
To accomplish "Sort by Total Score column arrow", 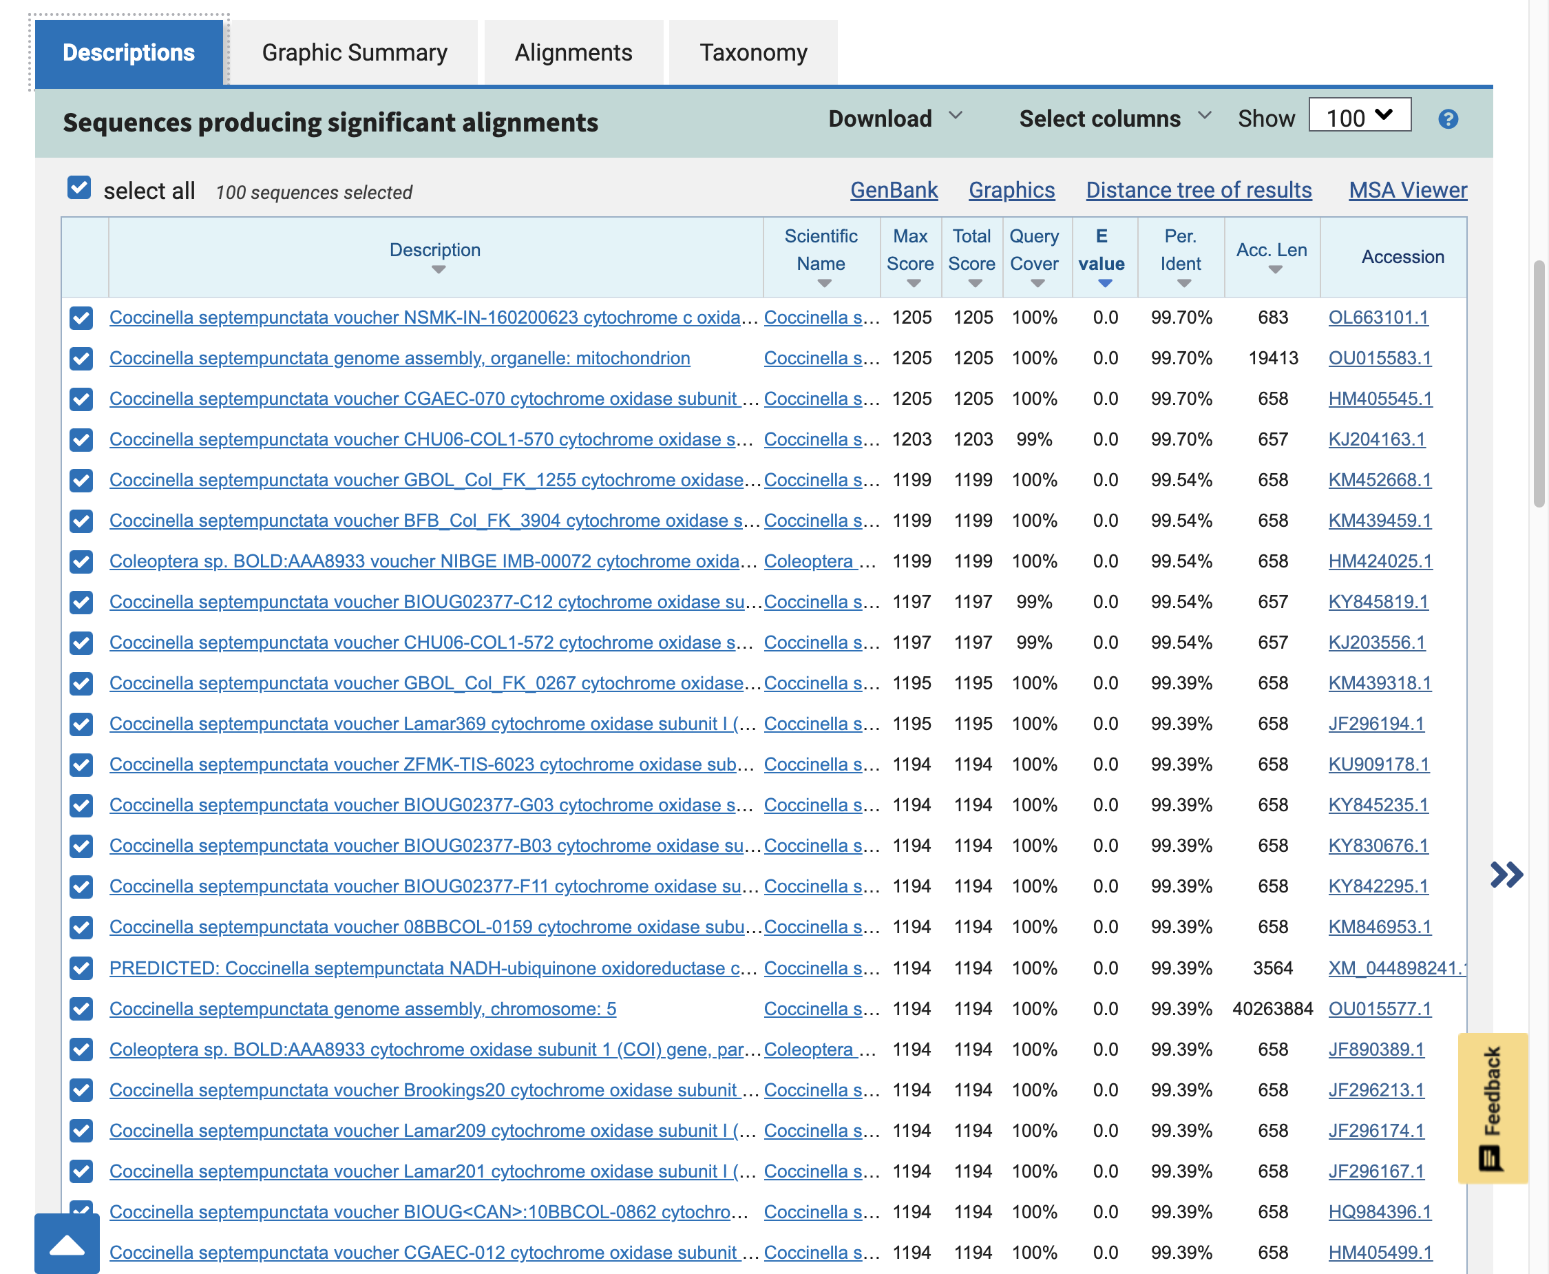I will (x=974, y=283).
